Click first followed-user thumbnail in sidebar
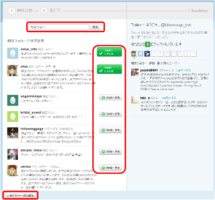This screenshot has width=215, height=200. point(134,54)
